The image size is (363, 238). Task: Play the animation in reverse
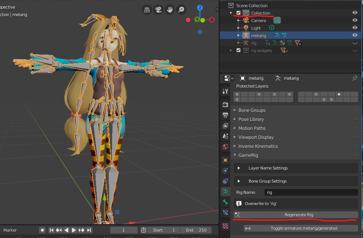pos(66,230)
